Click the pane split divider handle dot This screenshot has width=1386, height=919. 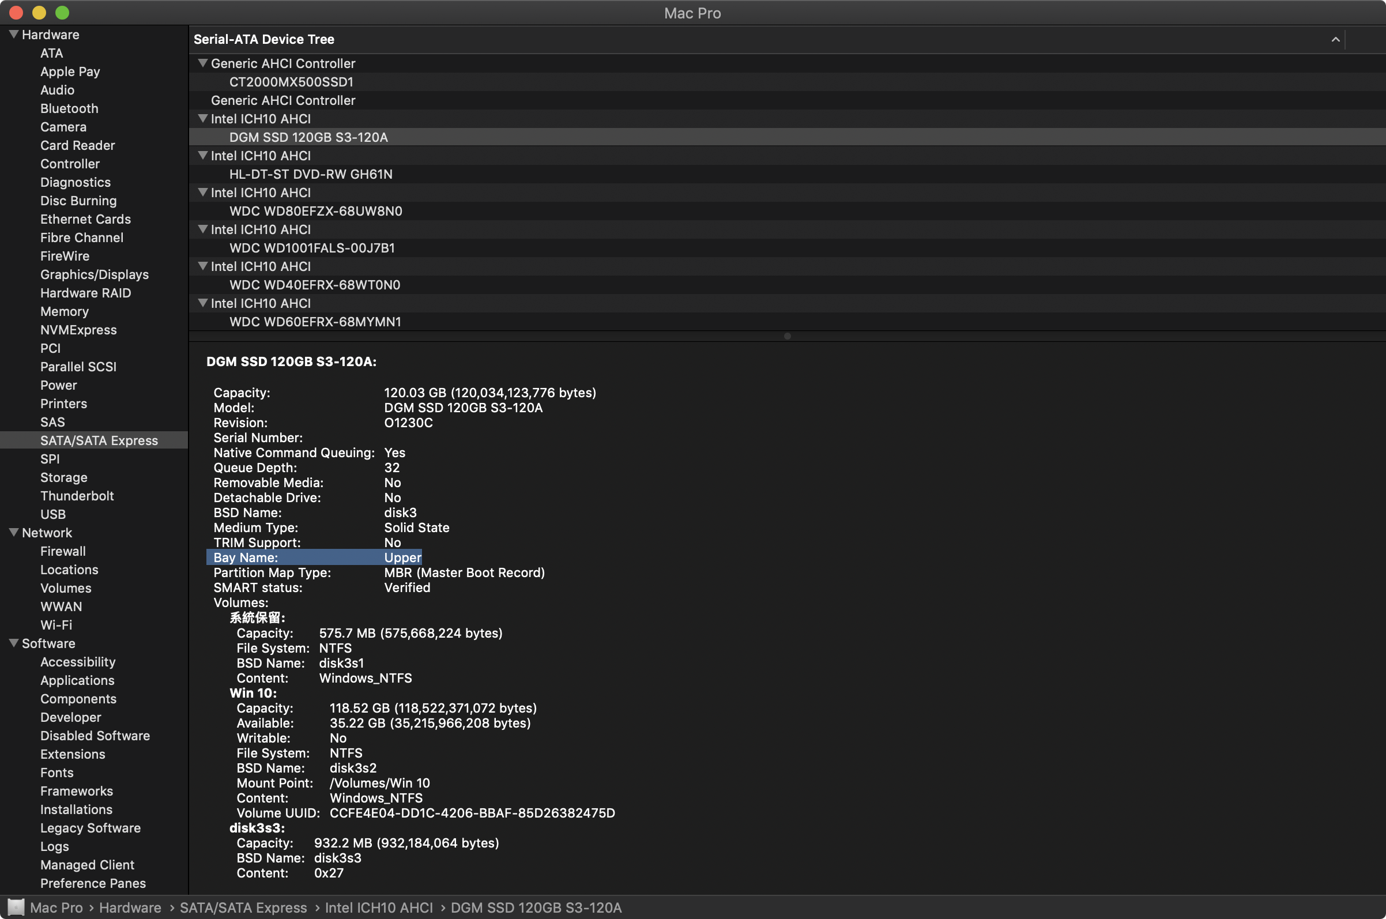(787, 336)
